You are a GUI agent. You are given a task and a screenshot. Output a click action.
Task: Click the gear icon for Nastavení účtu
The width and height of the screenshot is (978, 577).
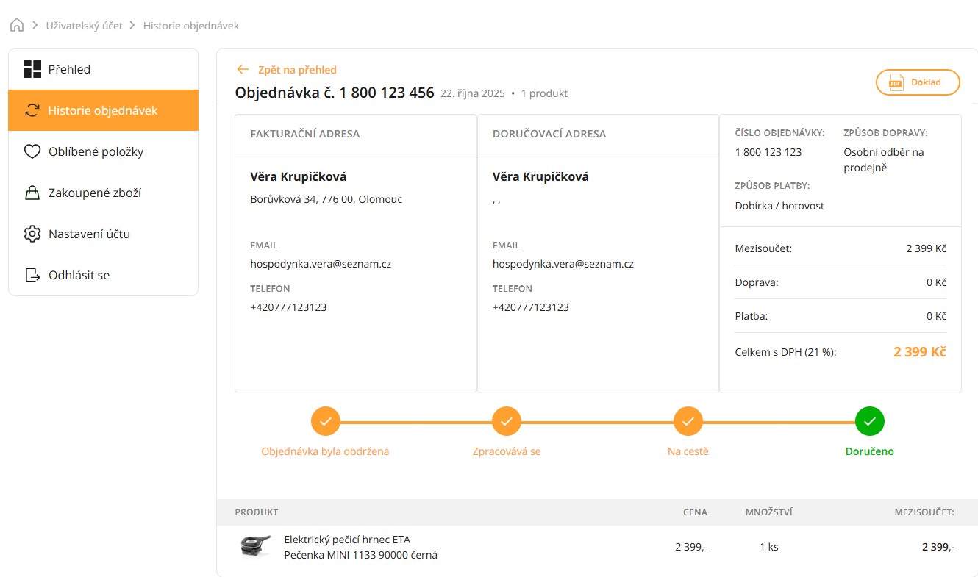click(32, 234)
